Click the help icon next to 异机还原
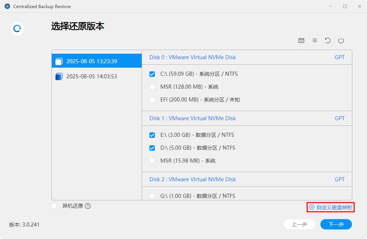 [87, 206]
